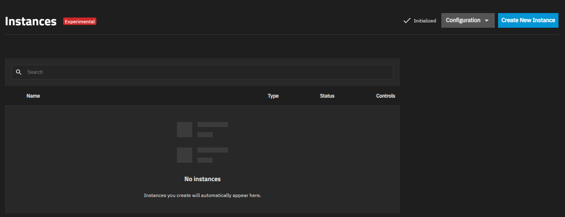
Task: Click the magnifying glass search icon
Action: 18,72
